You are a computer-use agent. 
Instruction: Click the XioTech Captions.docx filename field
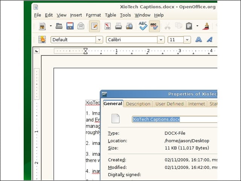tap(175, 119)
